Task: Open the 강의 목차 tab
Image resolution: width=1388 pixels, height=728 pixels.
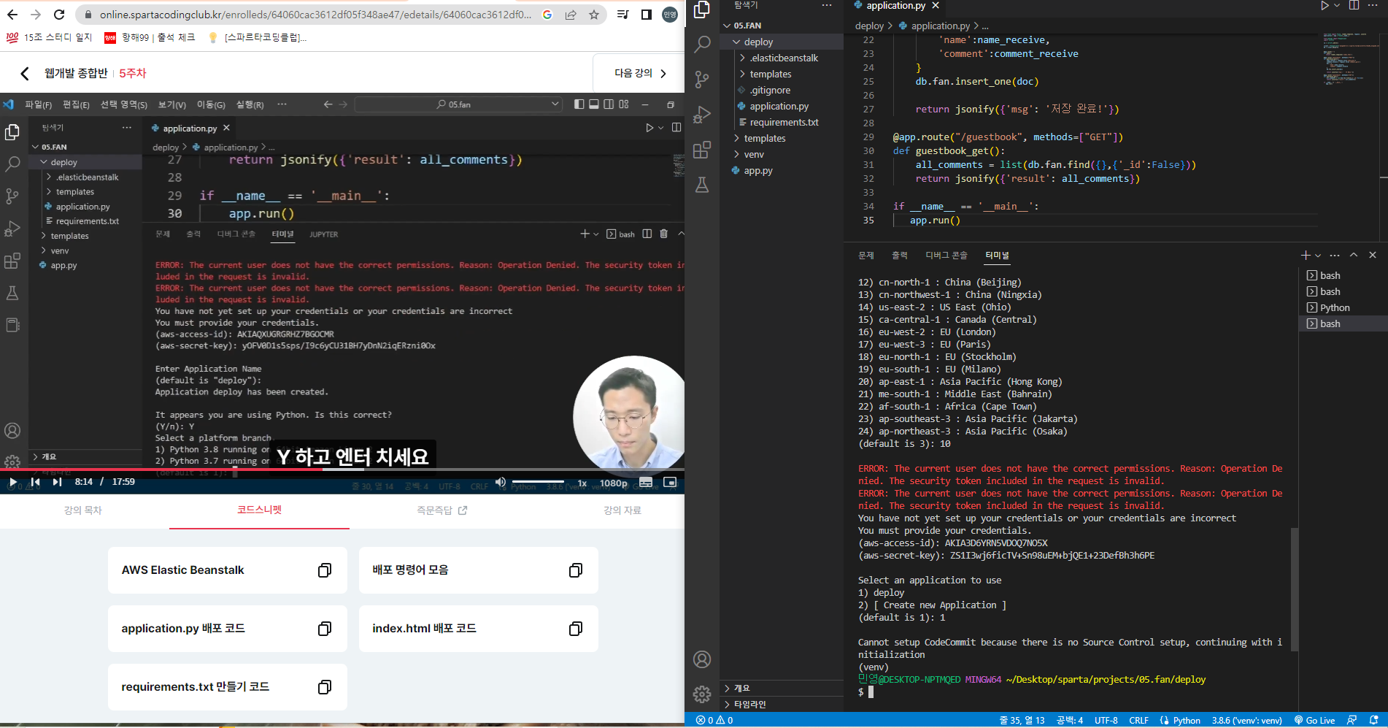Action: point(83,510)
